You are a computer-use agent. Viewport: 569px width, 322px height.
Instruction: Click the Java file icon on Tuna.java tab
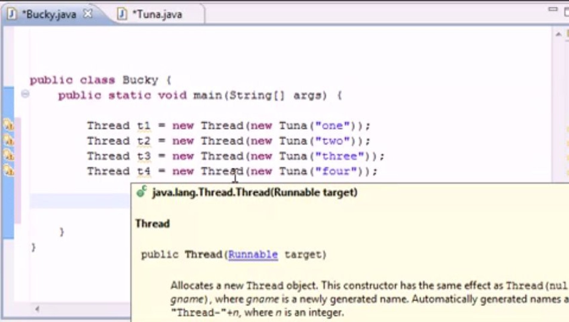(x=122, y=14)
